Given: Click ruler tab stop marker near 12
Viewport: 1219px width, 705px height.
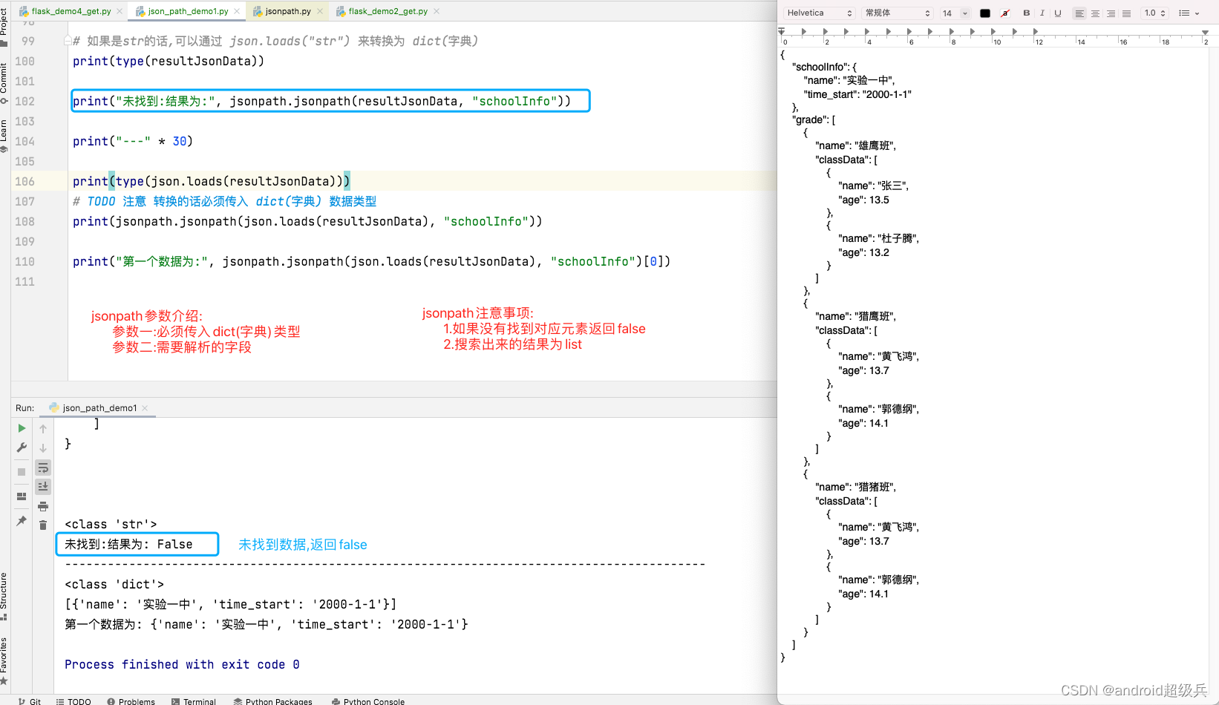Looking at the screenshot, I should (x=1035, y=32).
